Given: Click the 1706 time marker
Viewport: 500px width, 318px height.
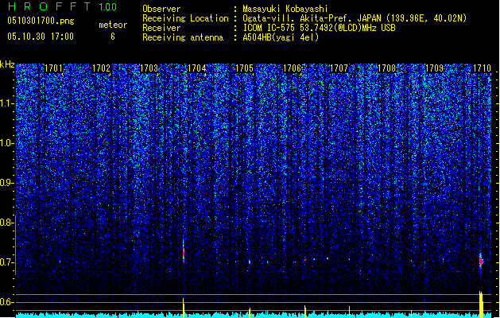Looking at the screenshot, I should (x=292, y=68).
